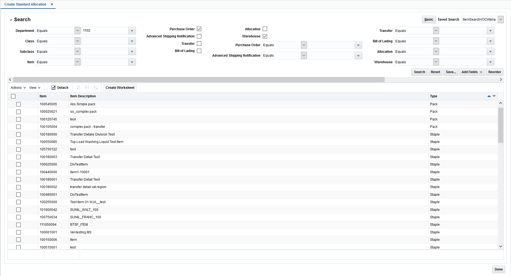Close the Create Standard Allocation tab
Screen dimensions: 511x276
point(52,4)
